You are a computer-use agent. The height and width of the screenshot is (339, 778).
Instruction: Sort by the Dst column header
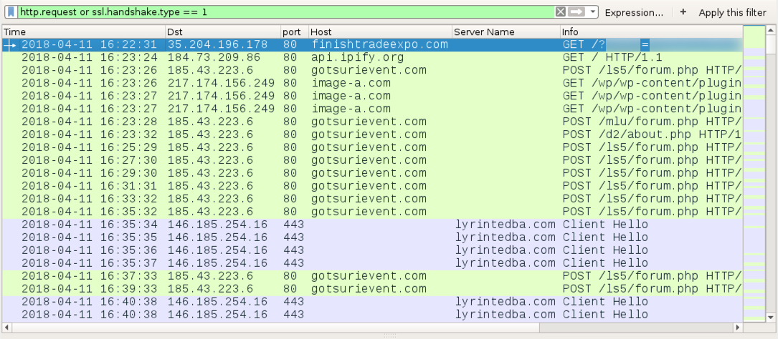(x=223, y=32)
